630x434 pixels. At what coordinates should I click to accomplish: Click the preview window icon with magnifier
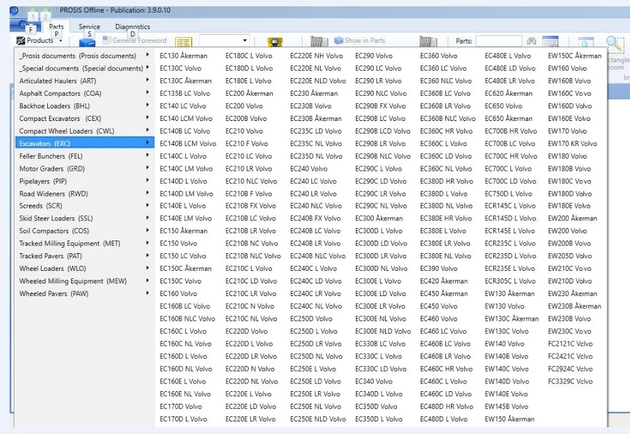click(x=585, y=42)
